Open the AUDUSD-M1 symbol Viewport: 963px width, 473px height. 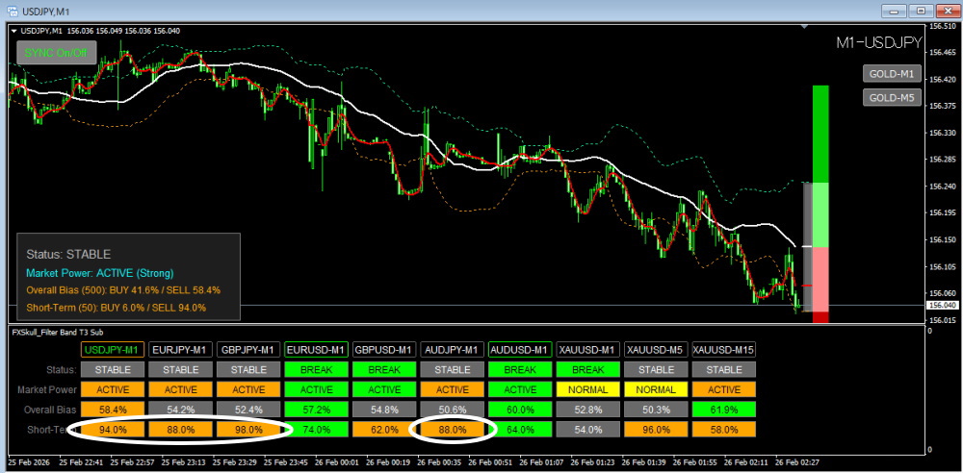tap(520, 349)
